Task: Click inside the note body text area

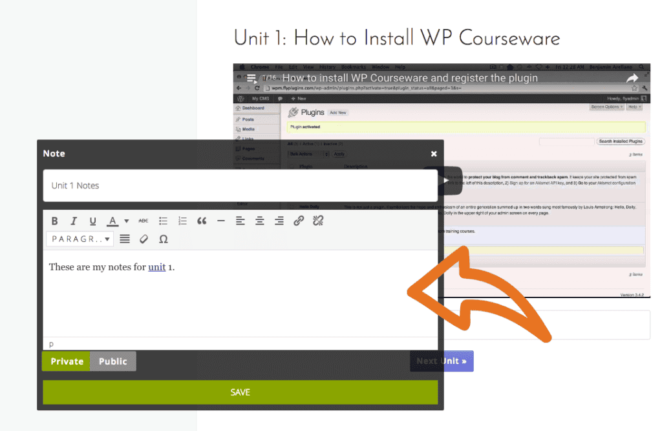Action: point(240,294)
